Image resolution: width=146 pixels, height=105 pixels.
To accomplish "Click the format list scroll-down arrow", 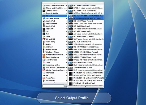I will [86, 86].
